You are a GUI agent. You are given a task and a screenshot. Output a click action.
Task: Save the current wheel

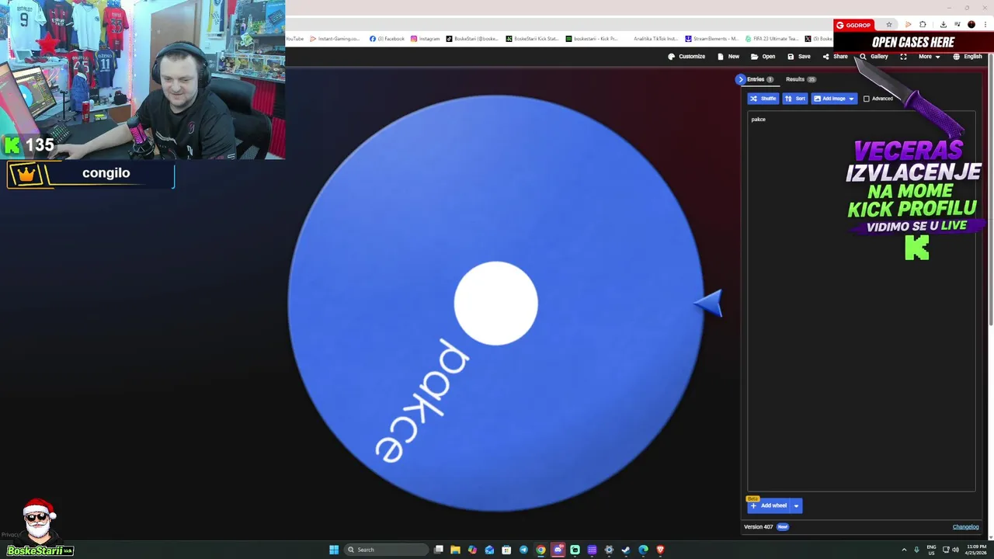(x=798, y=57)
